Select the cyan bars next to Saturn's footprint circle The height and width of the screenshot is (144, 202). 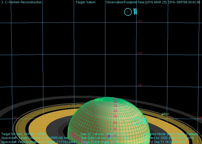(144, 121)
